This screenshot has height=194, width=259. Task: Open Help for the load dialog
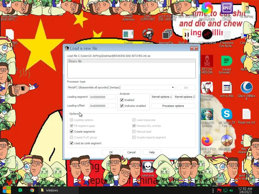[152, 152]
